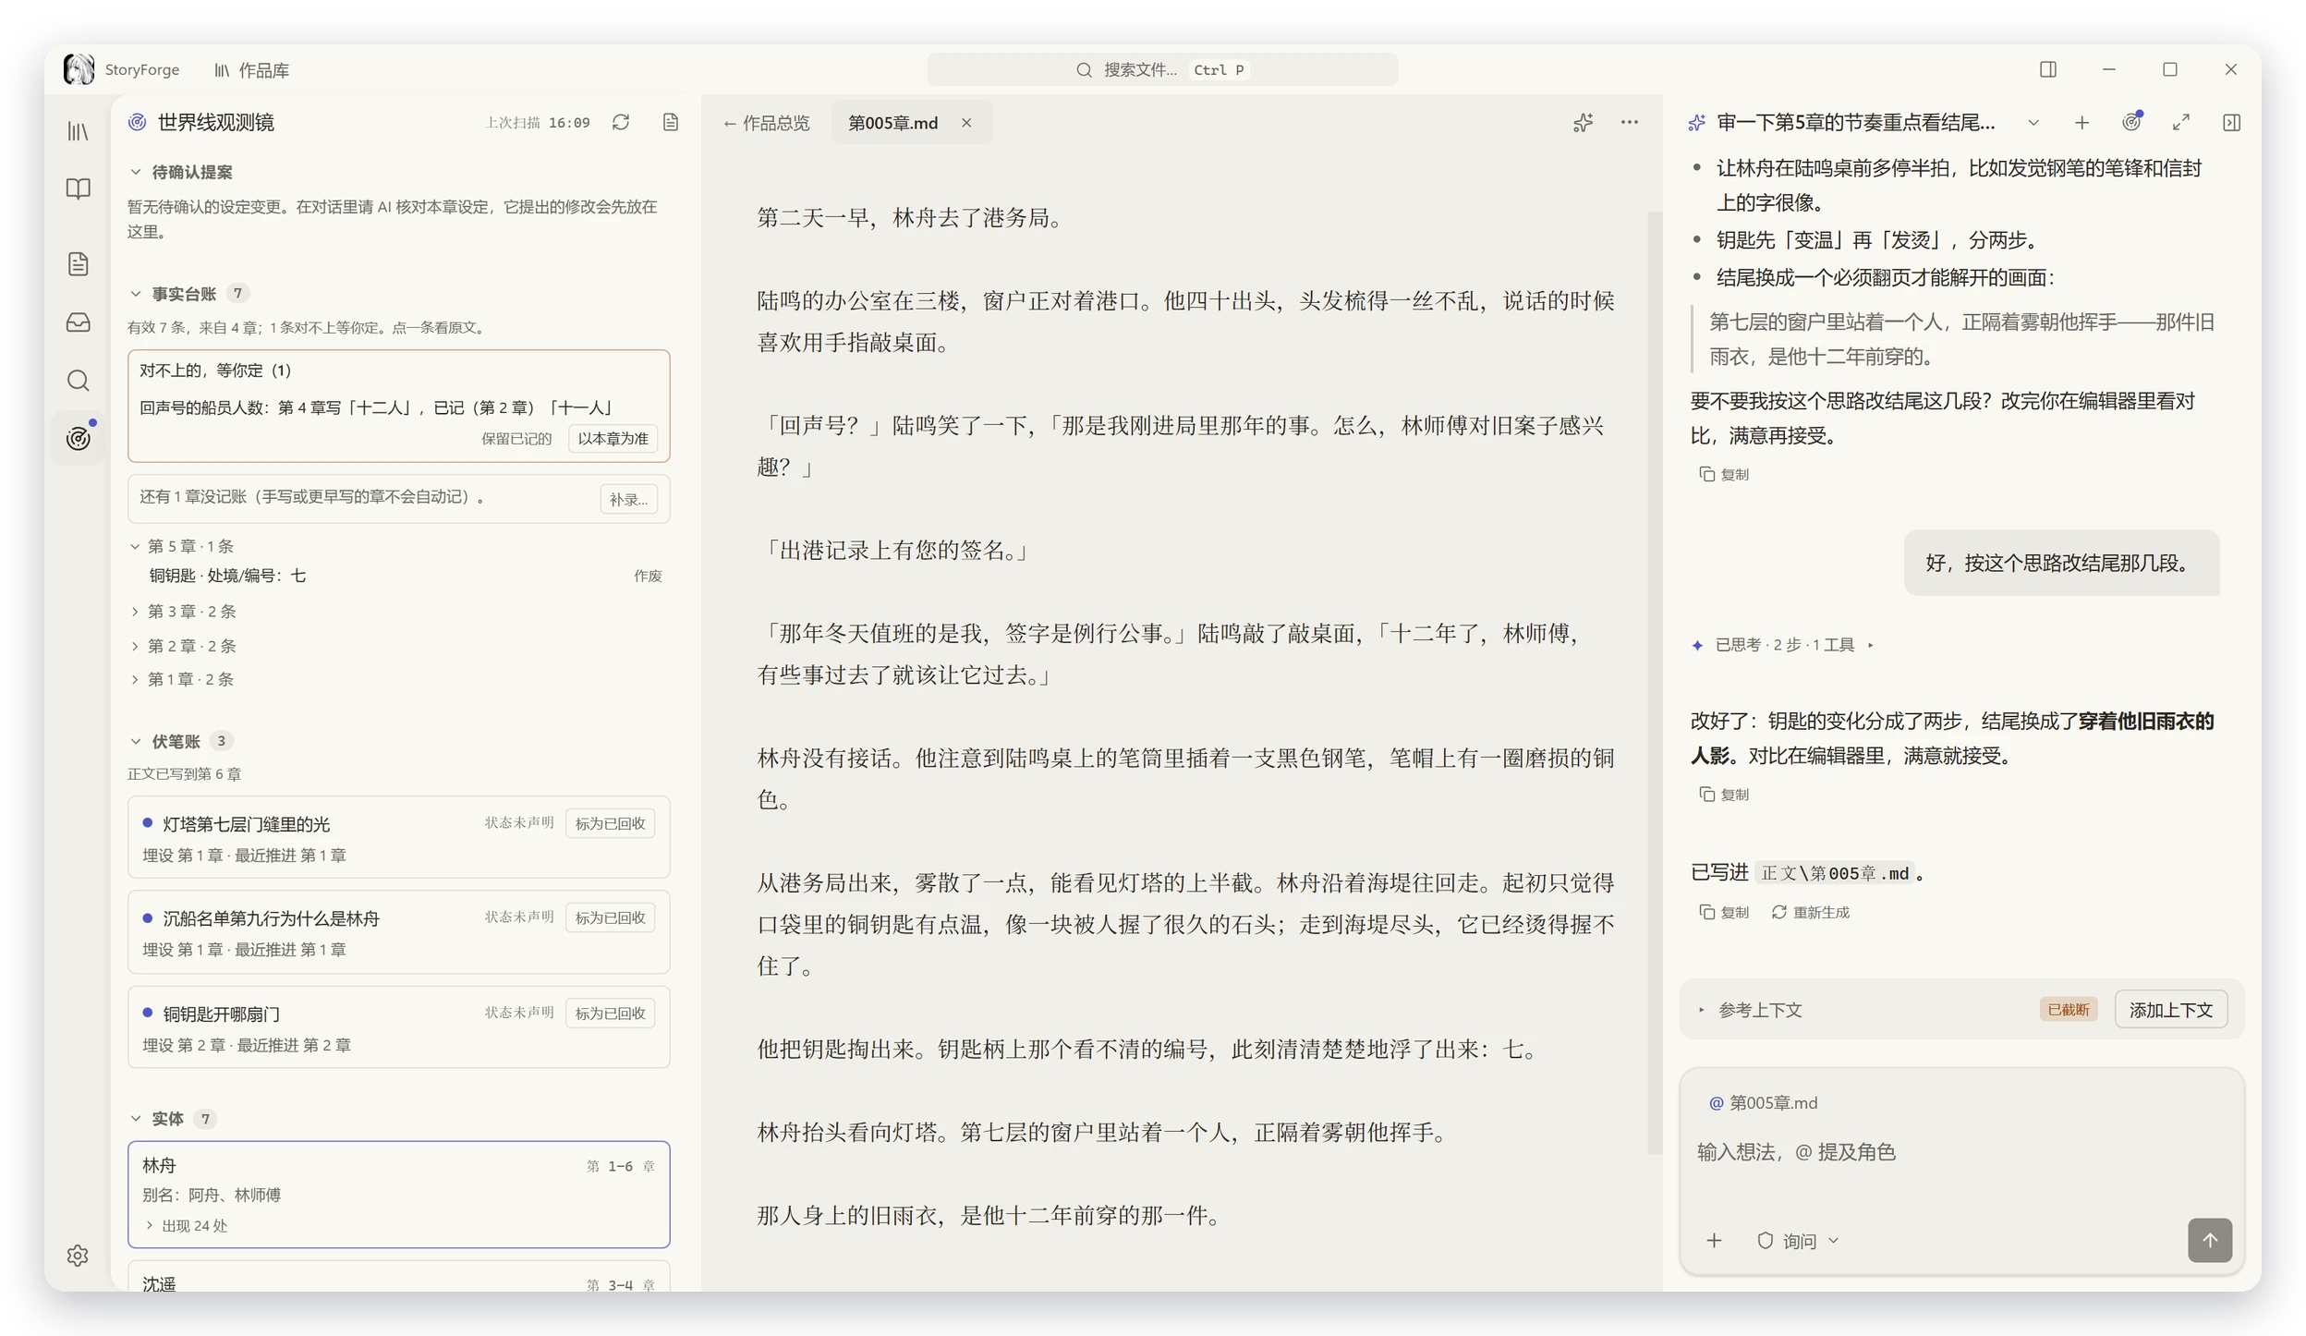The width and height of the screenshot is (2306, 1336).
Task: Open the radar icon in chat header
Action: coord(2132,123)
